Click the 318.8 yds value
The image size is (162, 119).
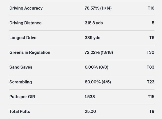94,23
